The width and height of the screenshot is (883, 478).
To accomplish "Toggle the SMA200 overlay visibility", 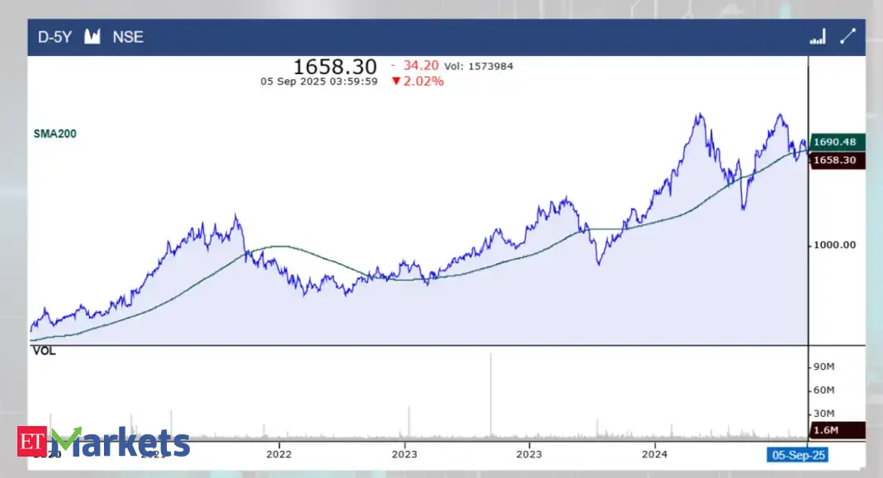I will click(54, 133).
